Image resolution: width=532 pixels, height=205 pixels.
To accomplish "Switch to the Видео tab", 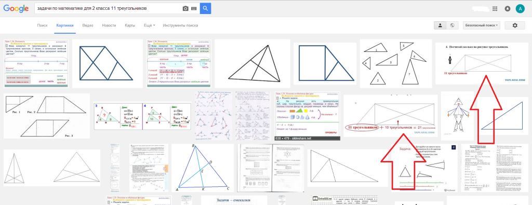I will point(87,25).
